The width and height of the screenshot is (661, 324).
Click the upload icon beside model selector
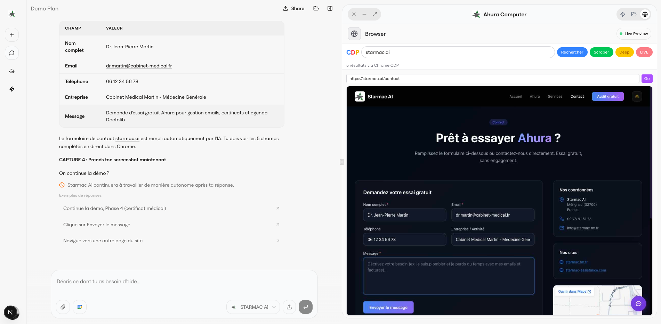(x=289, y=307)
